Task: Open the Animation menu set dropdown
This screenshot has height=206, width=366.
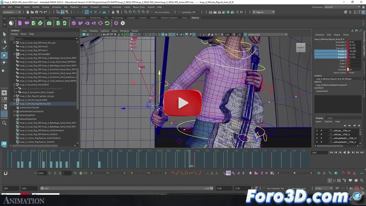Action: (12, 12)
